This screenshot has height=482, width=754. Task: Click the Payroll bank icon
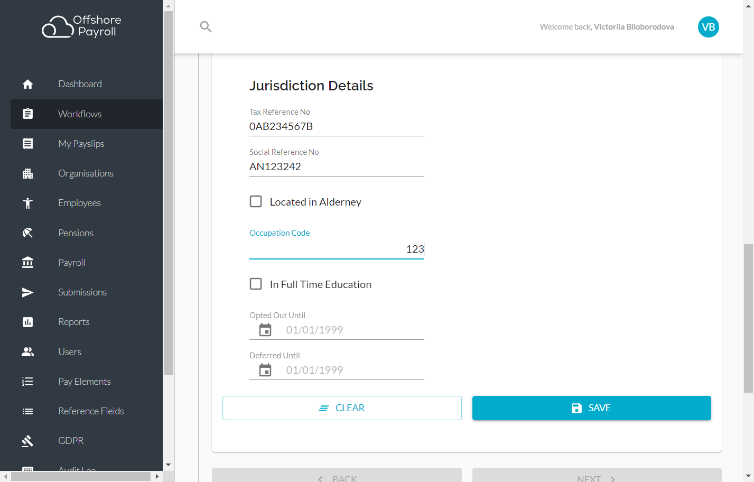pos(27,262)
